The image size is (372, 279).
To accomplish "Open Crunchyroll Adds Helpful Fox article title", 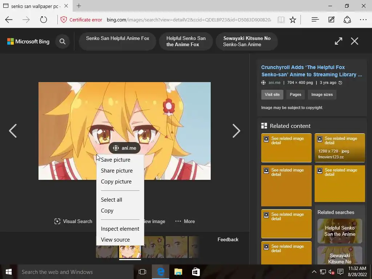I will (311, 71).
